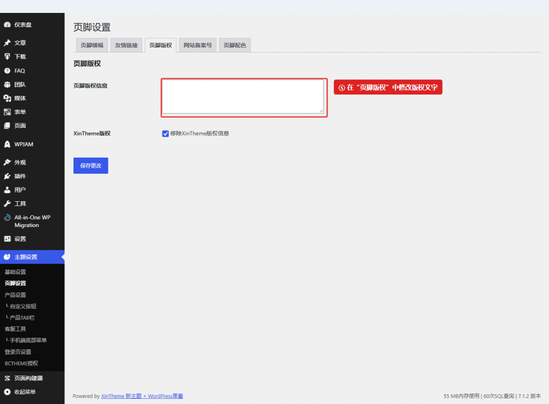Click the form grid icon beside 表单
Viewport: 549px width, 404px height.
pyautogui.click(x=7, y=112)
